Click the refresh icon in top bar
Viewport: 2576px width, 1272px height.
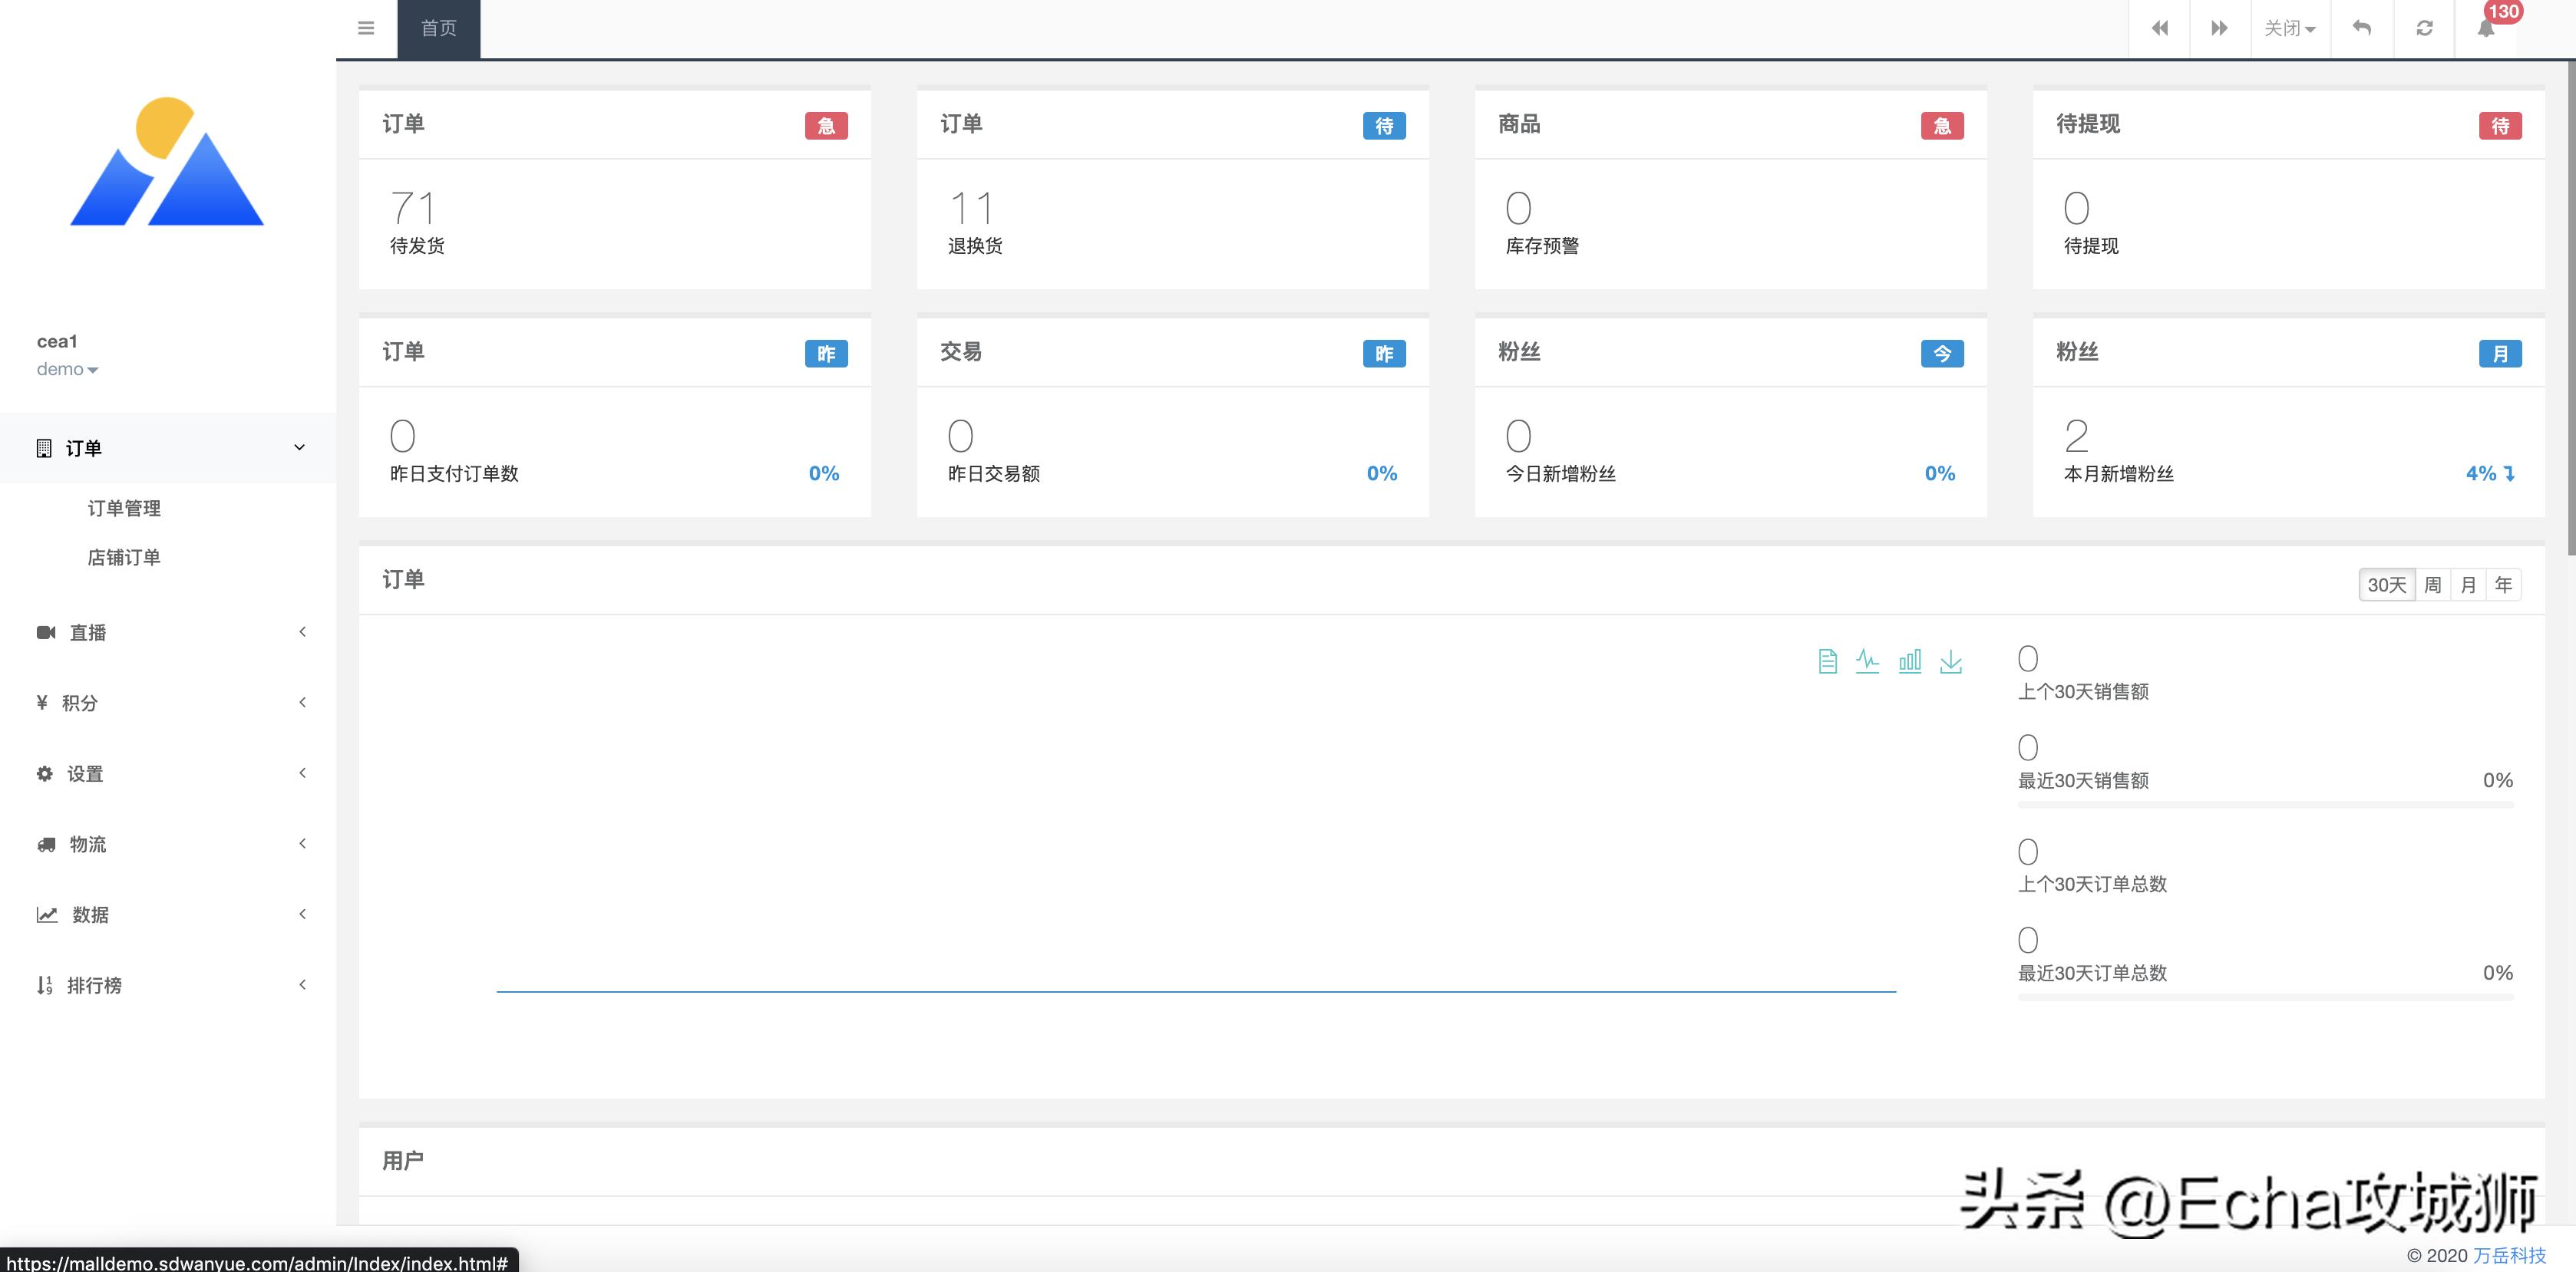2424,28
